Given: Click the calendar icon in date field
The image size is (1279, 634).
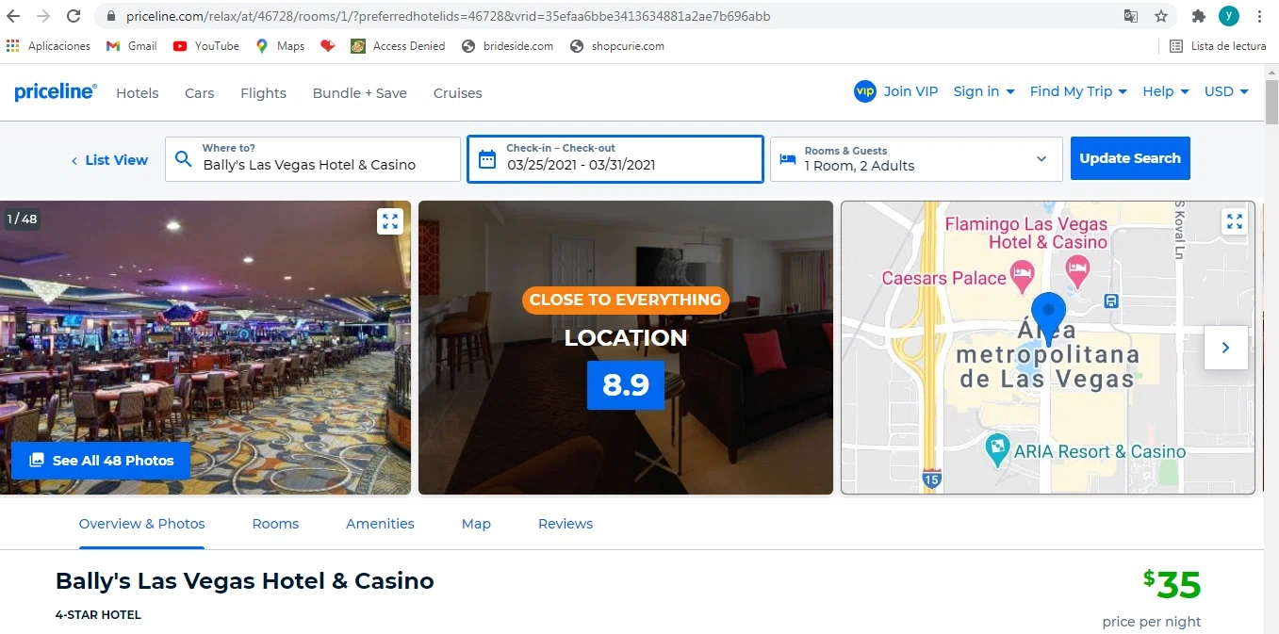Looking at the screenshot, I should pos(487,159).
